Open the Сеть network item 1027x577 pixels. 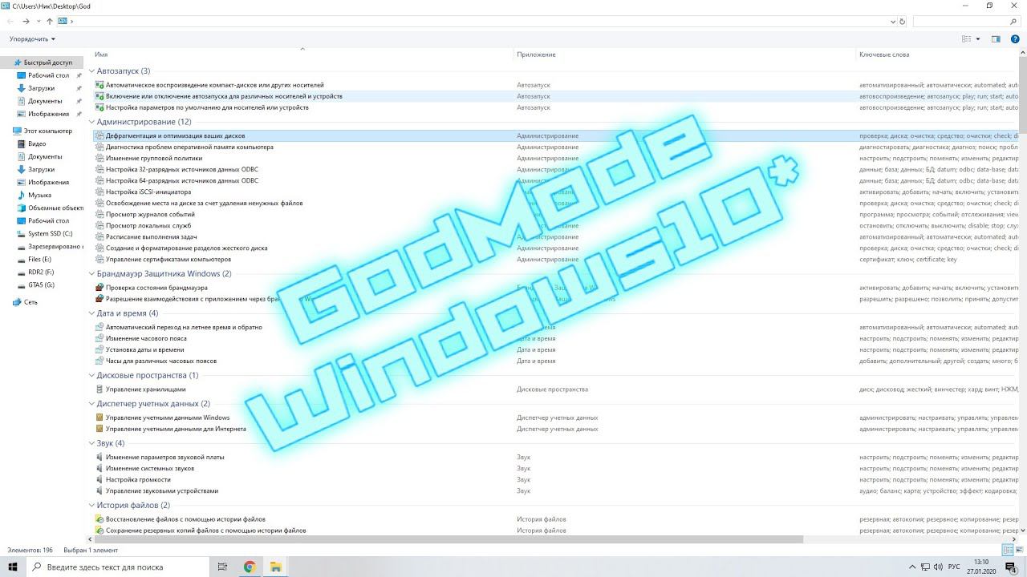pos(30,302)
